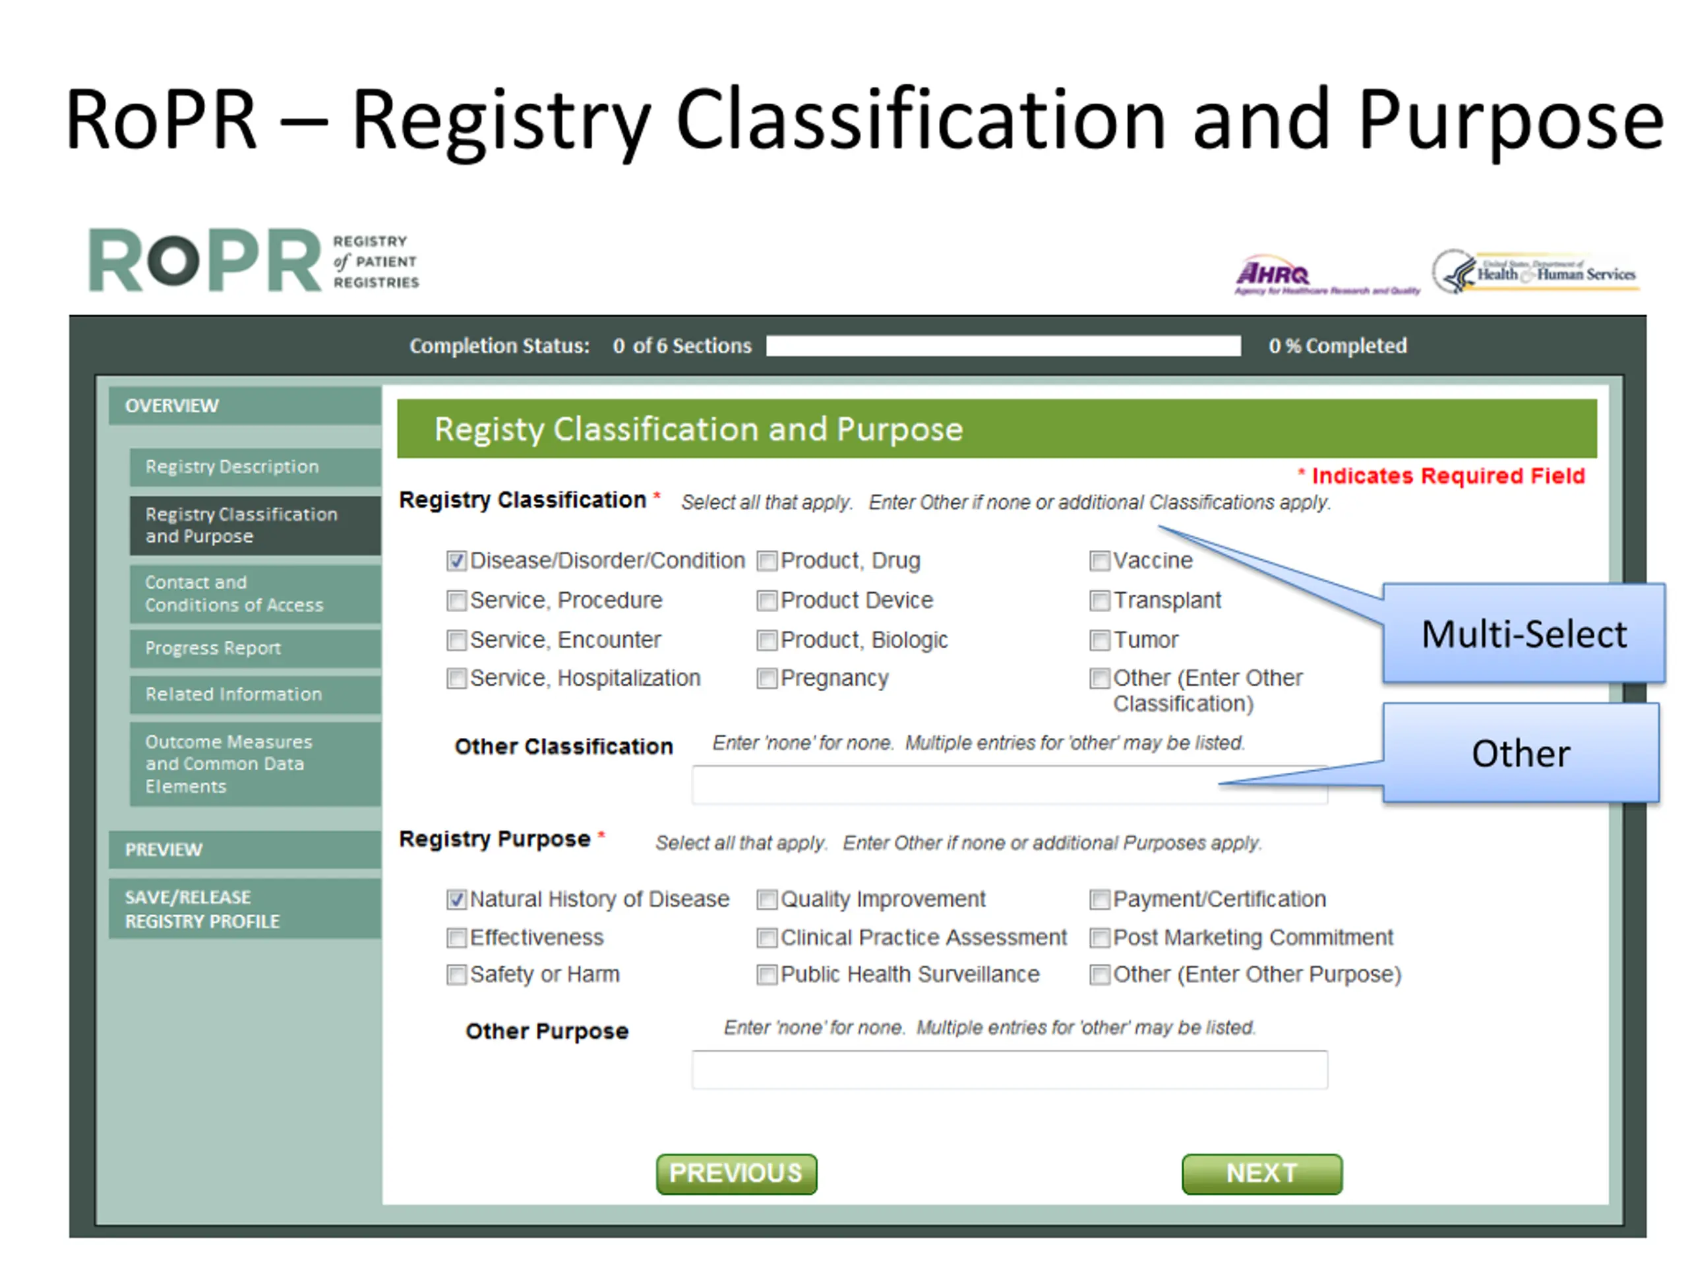Check the Service, Hospitalization checkbox
This screenshot has width=1688, height=1266.
coord(456,678)
